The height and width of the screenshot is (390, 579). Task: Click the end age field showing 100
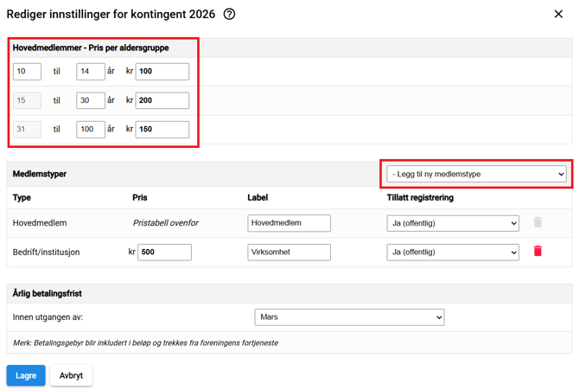[x=90, y=130]
